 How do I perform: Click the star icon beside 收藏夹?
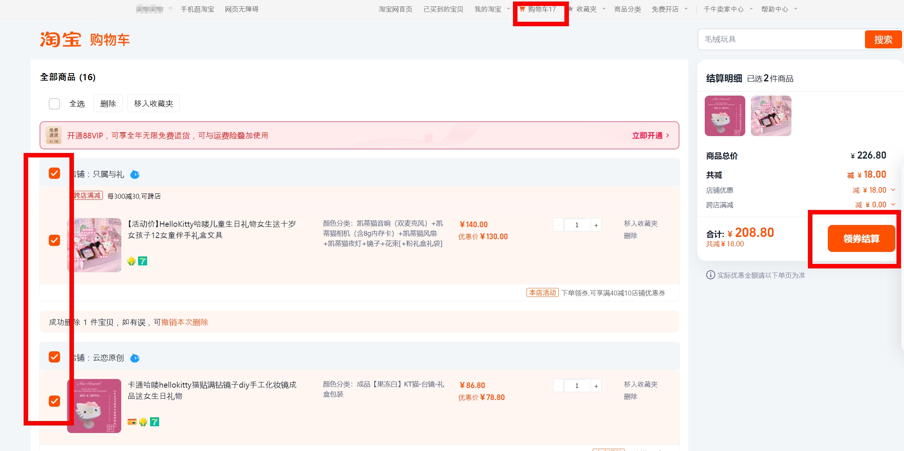click(571, 9)
